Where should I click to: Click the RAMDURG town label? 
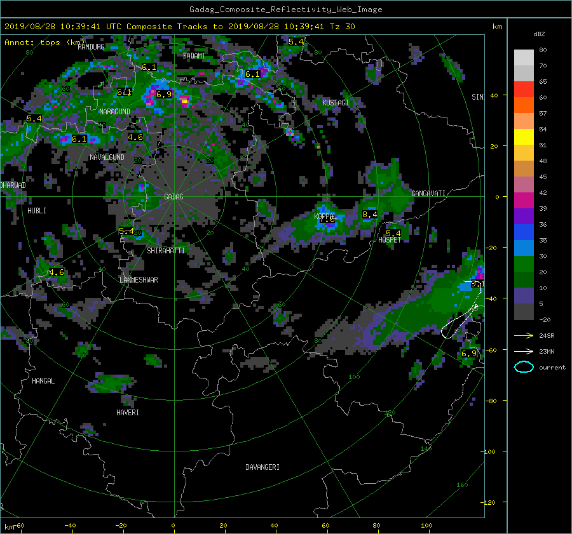91,47
